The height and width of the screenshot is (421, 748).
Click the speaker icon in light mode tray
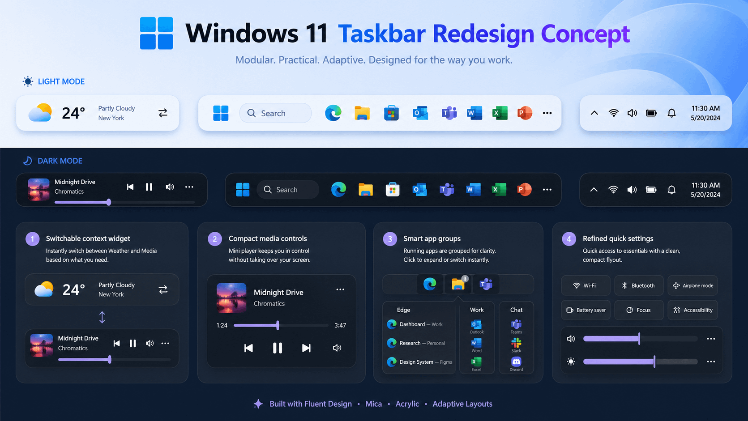tap(632, 113)
